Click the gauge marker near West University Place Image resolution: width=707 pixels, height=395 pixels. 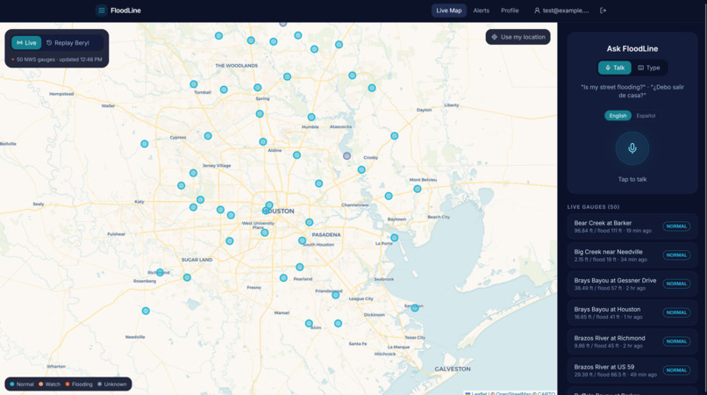(x=265, y=233)
